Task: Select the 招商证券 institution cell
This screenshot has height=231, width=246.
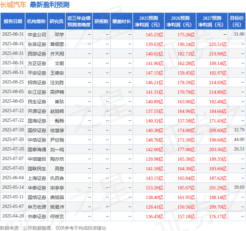Action: (37, 82)
